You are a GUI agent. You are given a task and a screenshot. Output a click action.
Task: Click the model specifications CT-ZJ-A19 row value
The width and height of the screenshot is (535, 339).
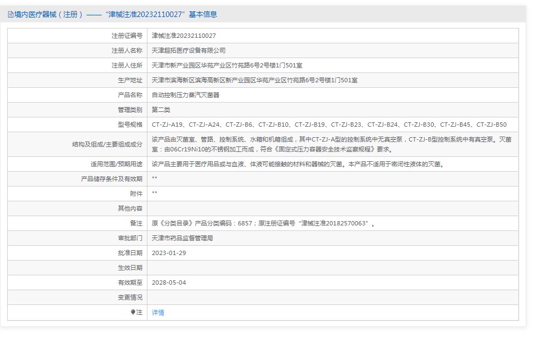point(329,125)
